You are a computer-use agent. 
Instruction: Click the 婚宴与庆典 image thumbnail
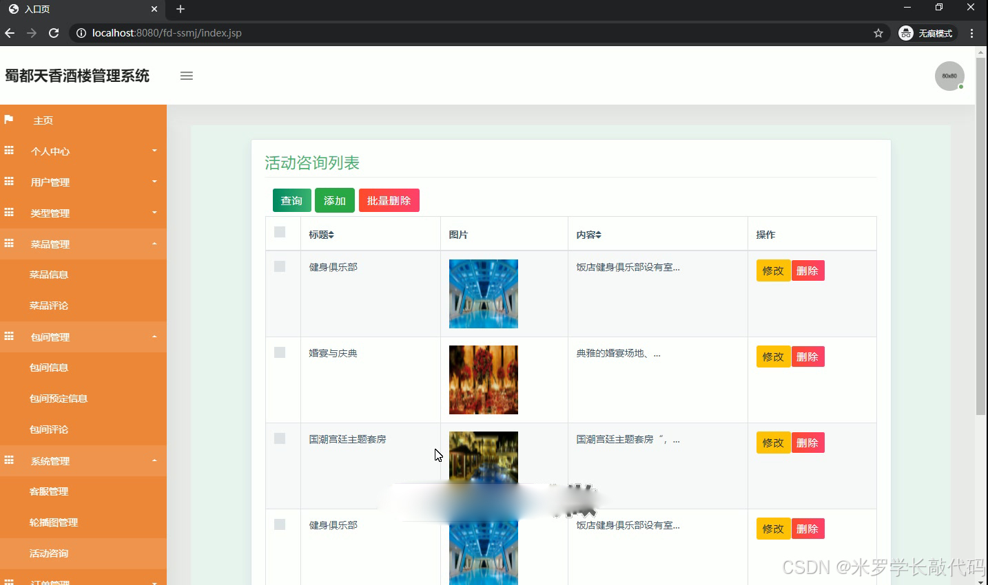click(x=483, y=379)
